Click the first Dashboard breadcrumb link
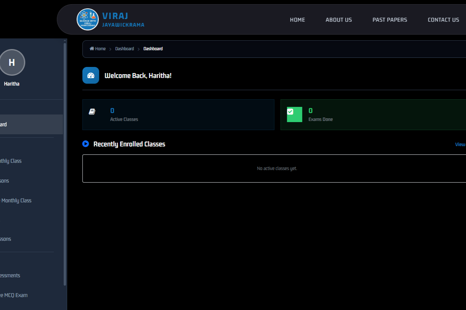Image resolution: width=466 pixels, height=310 pixels. pyautogui.click(x=124, y=49)
